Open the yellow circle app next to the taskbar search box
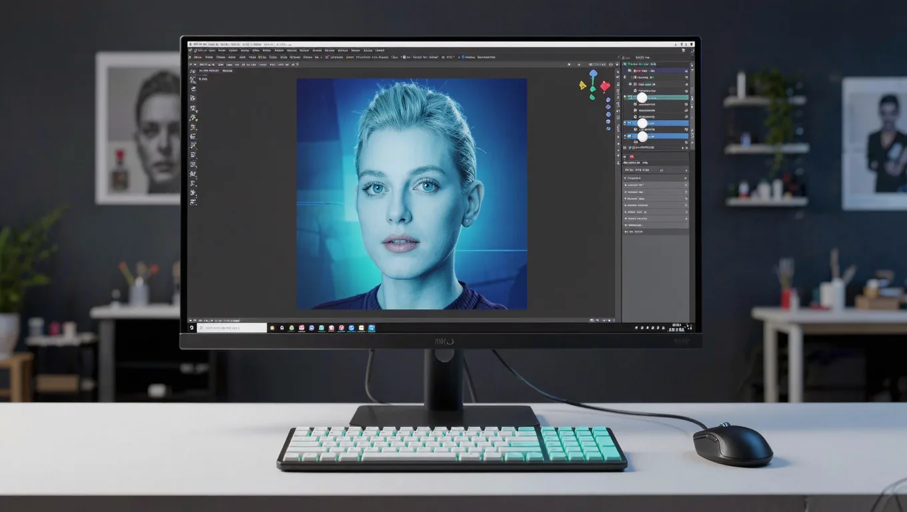907x512 pixels. click(x=272, y=328)
